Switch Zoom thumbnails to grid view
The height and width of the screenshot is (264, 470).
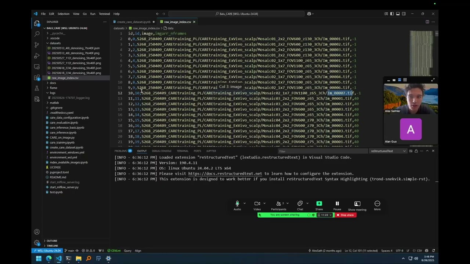[405, 80]
